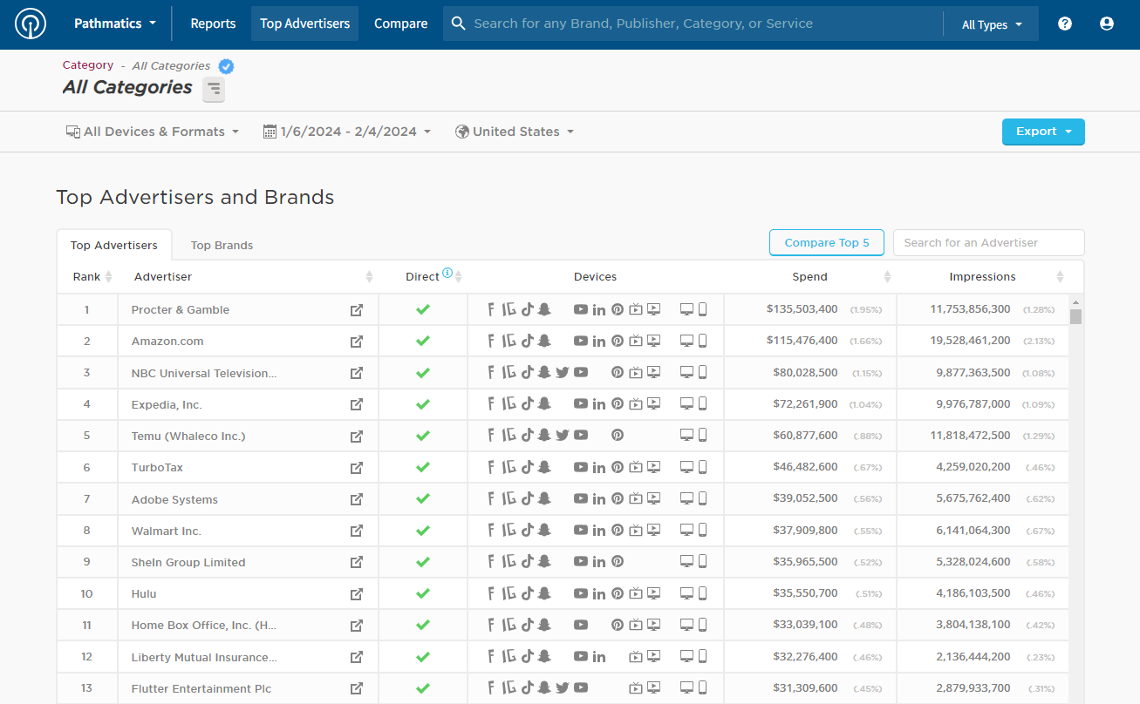Open the Procter & Gamble advertiser link
The height and width of the screenshot is (704, 1140).
(181, 310)
